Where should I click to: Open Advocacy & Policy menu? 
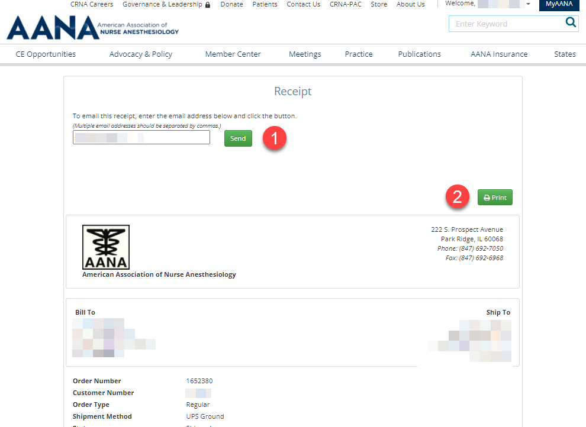(141, 54)
